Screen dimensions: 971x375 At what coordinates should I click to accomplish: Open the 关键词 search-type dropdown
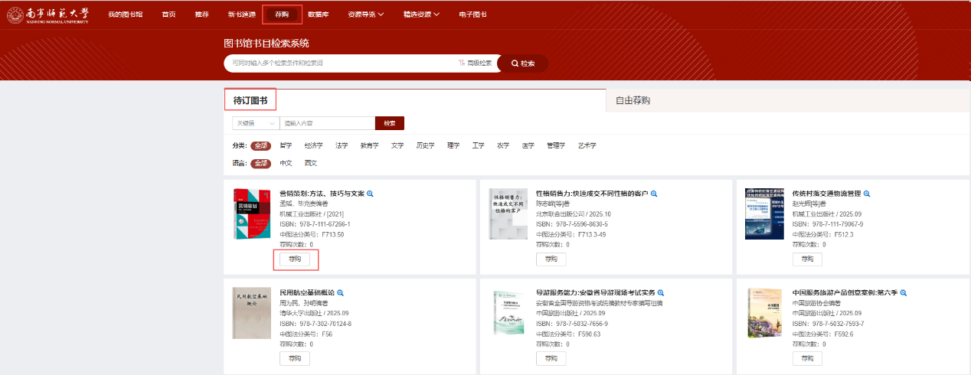(255, 123)
